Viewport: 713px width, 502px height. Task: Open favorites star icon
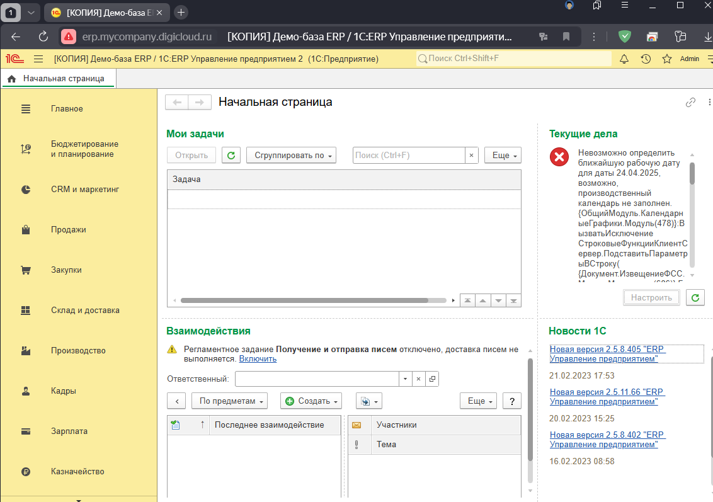pyautogui.click(x=666, y=59)
